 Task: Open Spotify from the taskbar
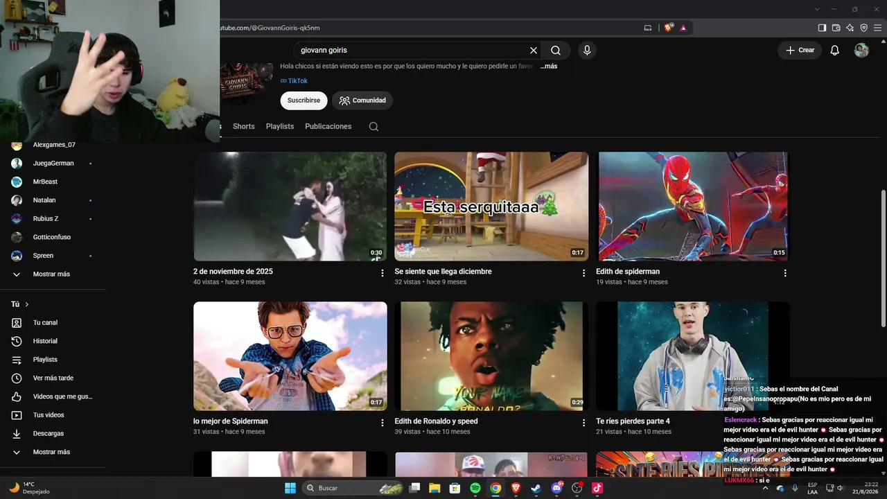coord(475,488)
